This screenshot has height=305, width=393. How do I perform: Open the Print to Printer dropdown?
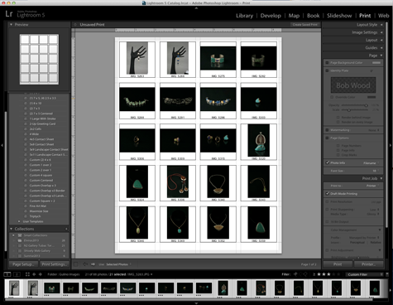372,186
